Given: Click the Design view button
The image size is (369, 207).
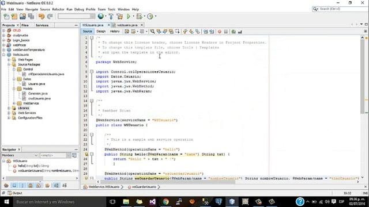Looking at the screenshot, I should click(x=101, y=31).
